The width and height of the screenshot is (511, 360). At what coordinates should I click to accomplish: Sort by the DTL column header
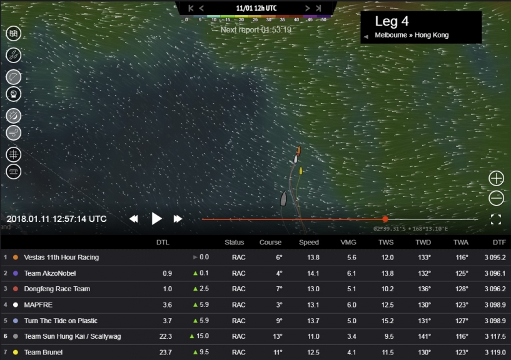[x=163, y=242]
